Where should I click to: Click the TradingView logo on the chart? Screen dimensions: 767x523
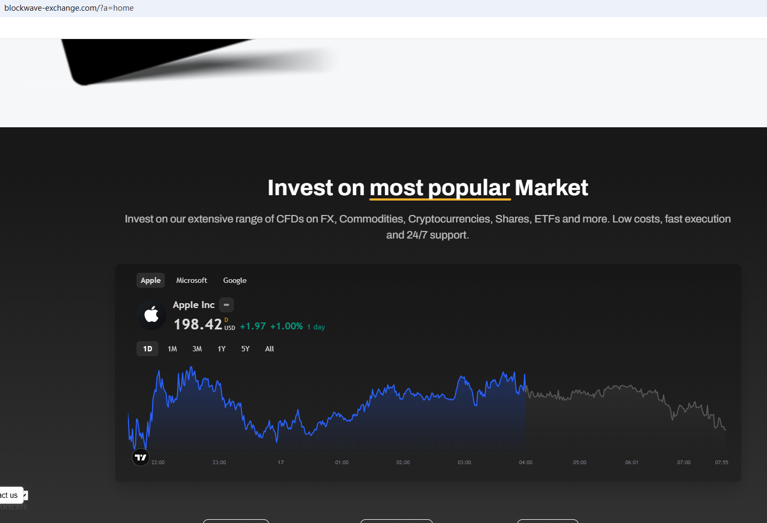[140, 457]
